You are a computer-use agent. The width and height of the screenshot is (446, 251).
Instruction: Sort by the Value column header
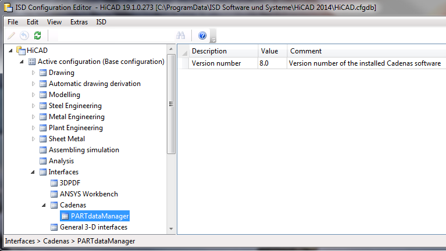click(x=273, y=51)
